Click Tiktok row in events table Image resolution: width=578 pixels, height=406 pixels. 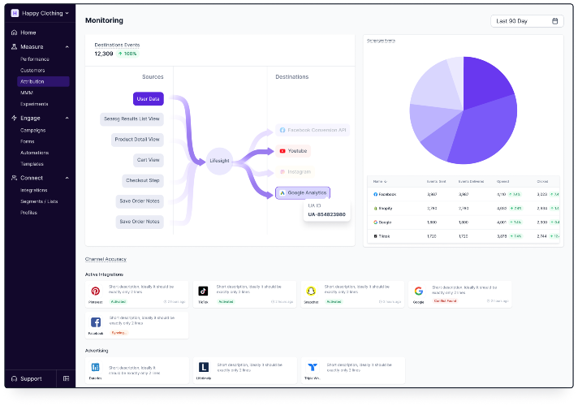coord(464,236)
